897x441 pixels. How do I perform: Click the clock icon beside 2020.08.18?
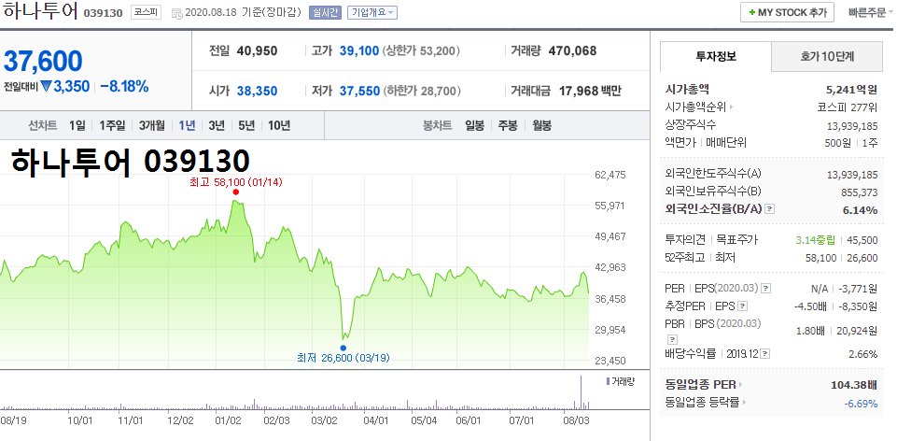coord(176,13)
